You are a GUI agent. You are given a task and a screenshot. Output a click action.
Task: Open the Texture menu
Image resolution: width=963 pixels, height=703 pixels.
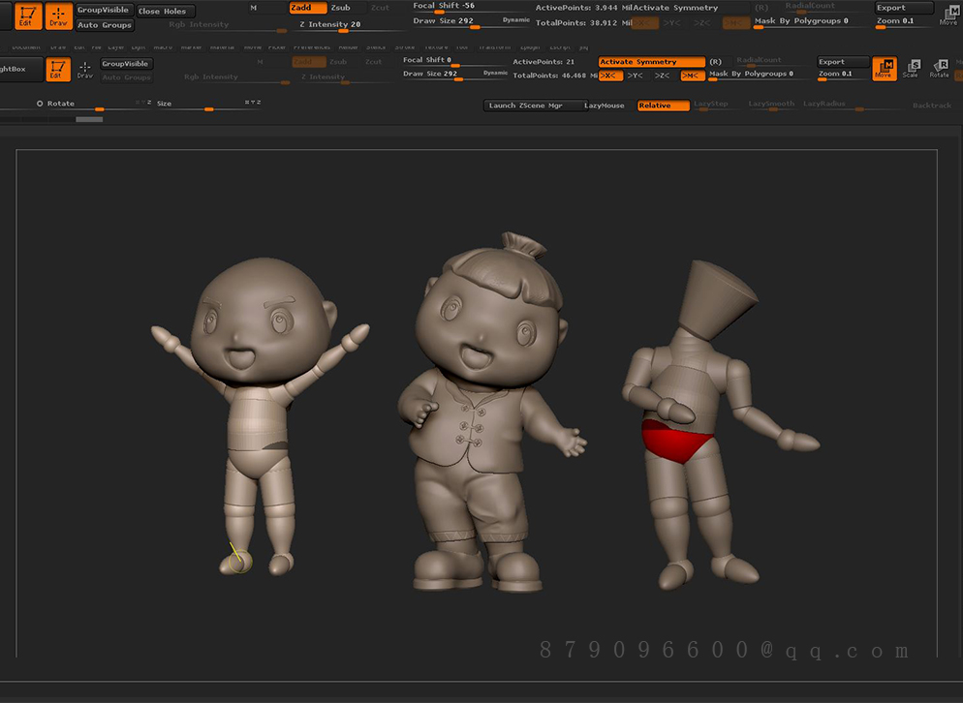436,47
